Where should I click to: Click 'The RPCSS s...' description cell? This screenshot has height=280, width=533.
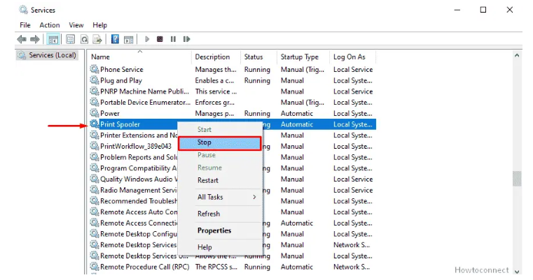pyautogui.click(x=216, y=267)
